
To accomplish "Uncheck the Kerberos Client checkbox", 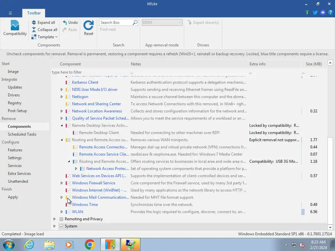I will point(68,82).
